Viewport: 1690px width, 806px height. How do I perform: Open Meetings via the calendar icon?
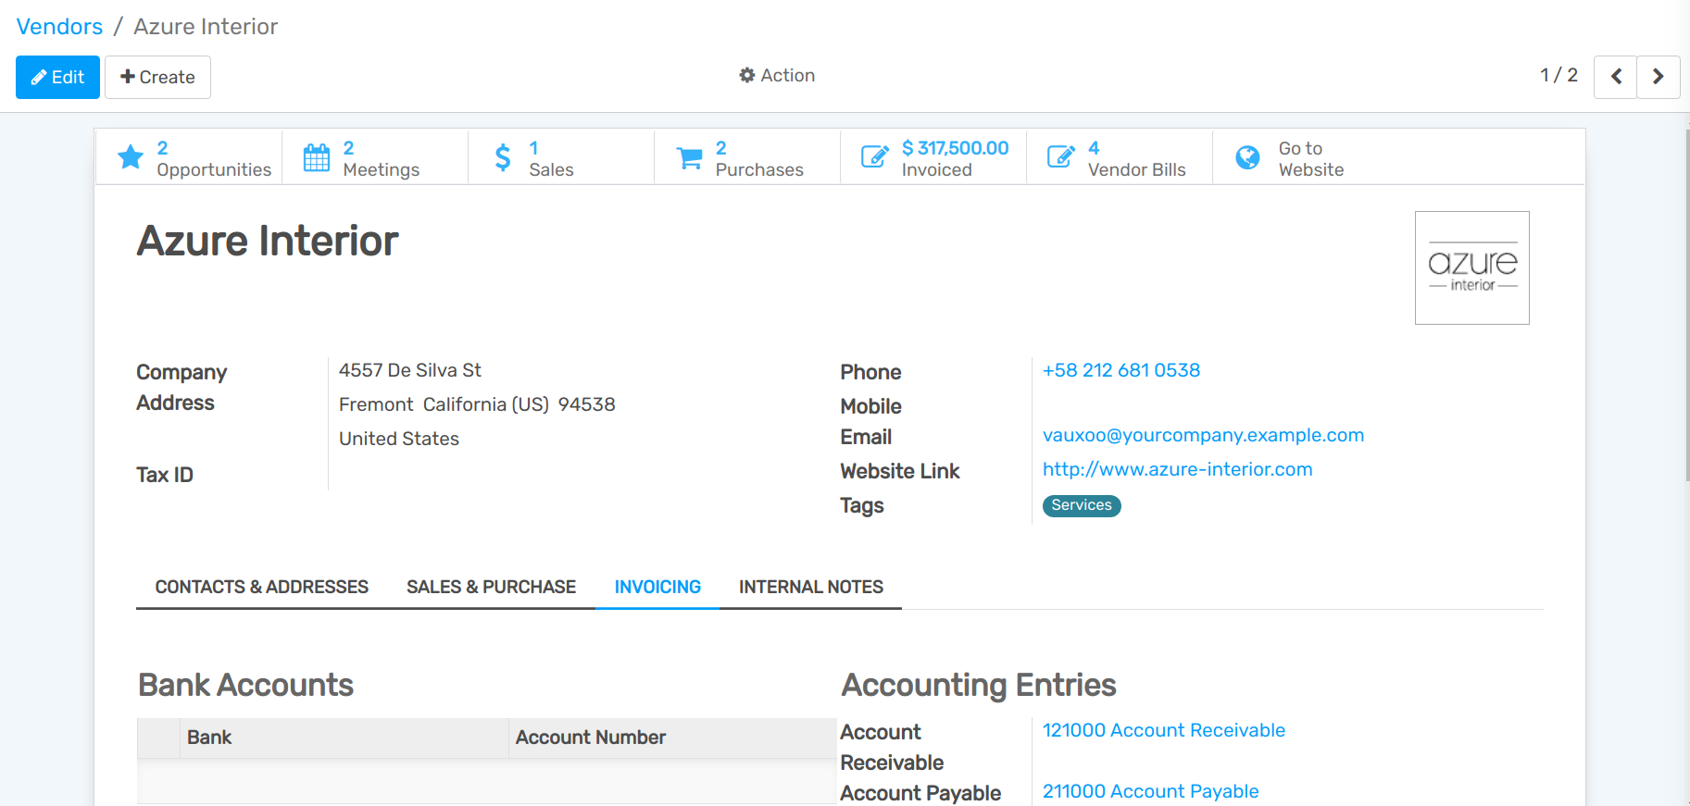(x=317, y=157)
